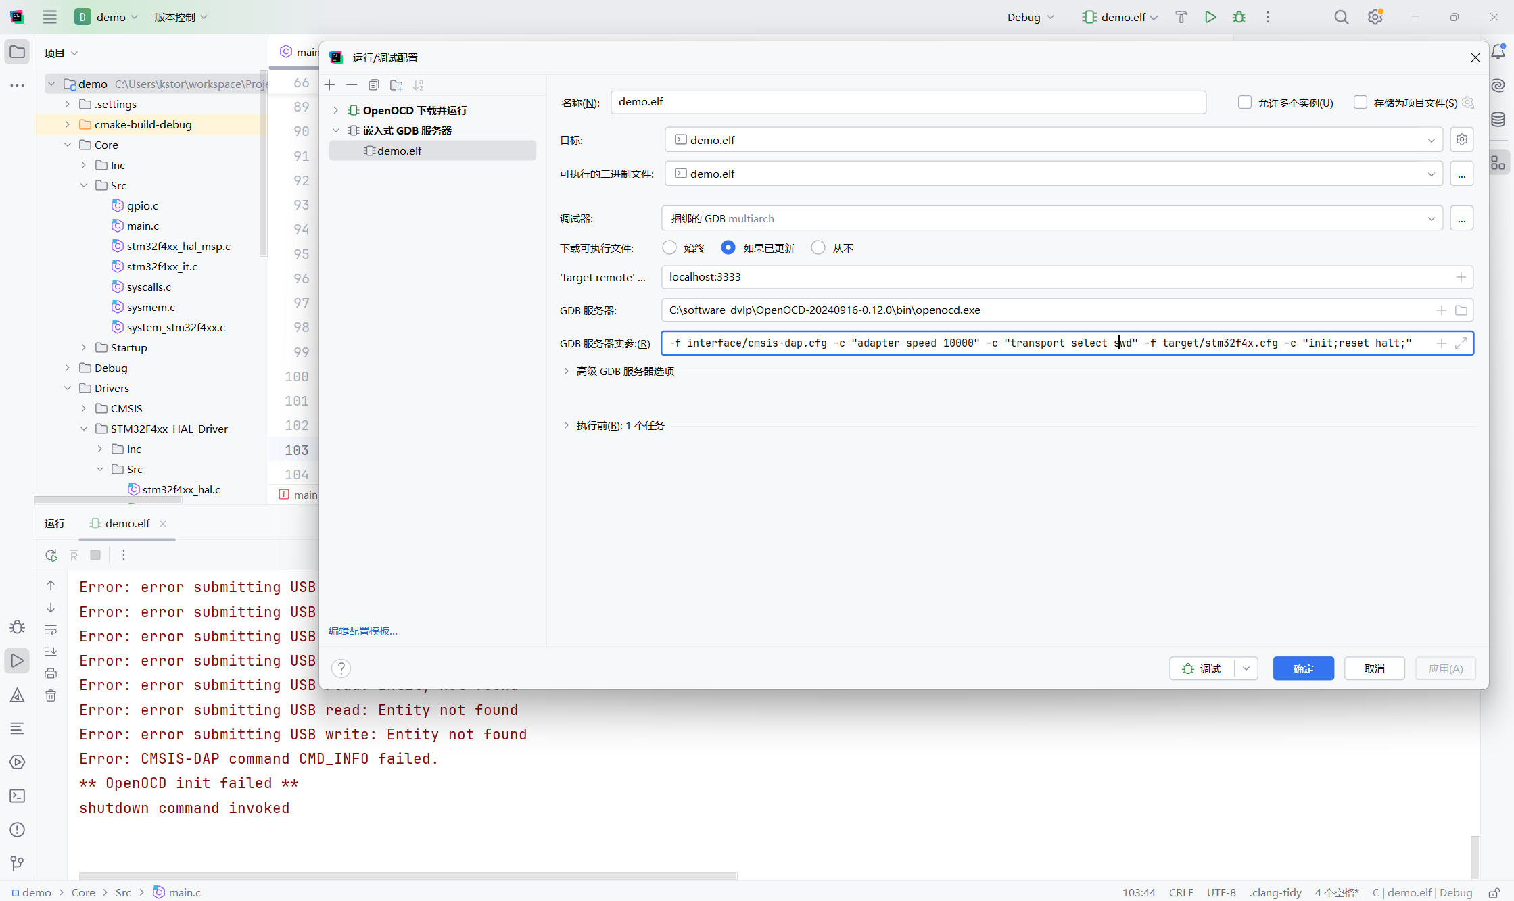Viewport: 1514px width, 901px height.
Task: Open the Database tool window icon
Action: 1498,120
